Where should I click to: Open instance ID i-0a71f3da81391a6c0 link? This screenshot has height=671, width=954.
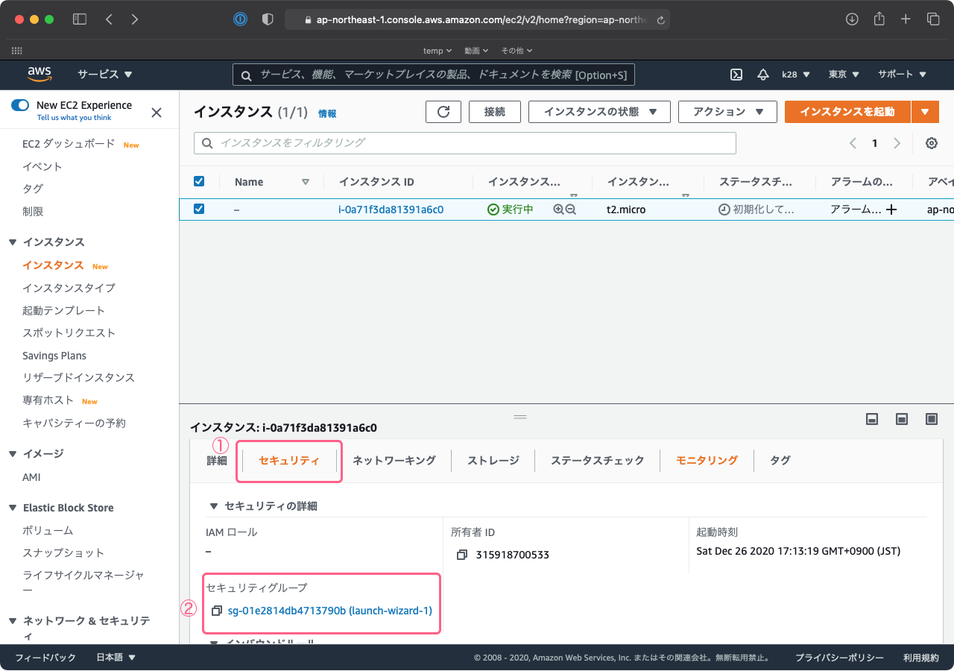[391, 210]
